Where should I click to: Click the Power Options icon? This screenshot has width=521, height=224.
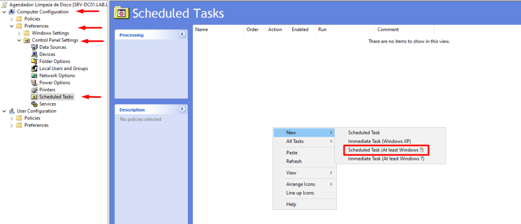point(35,83)
